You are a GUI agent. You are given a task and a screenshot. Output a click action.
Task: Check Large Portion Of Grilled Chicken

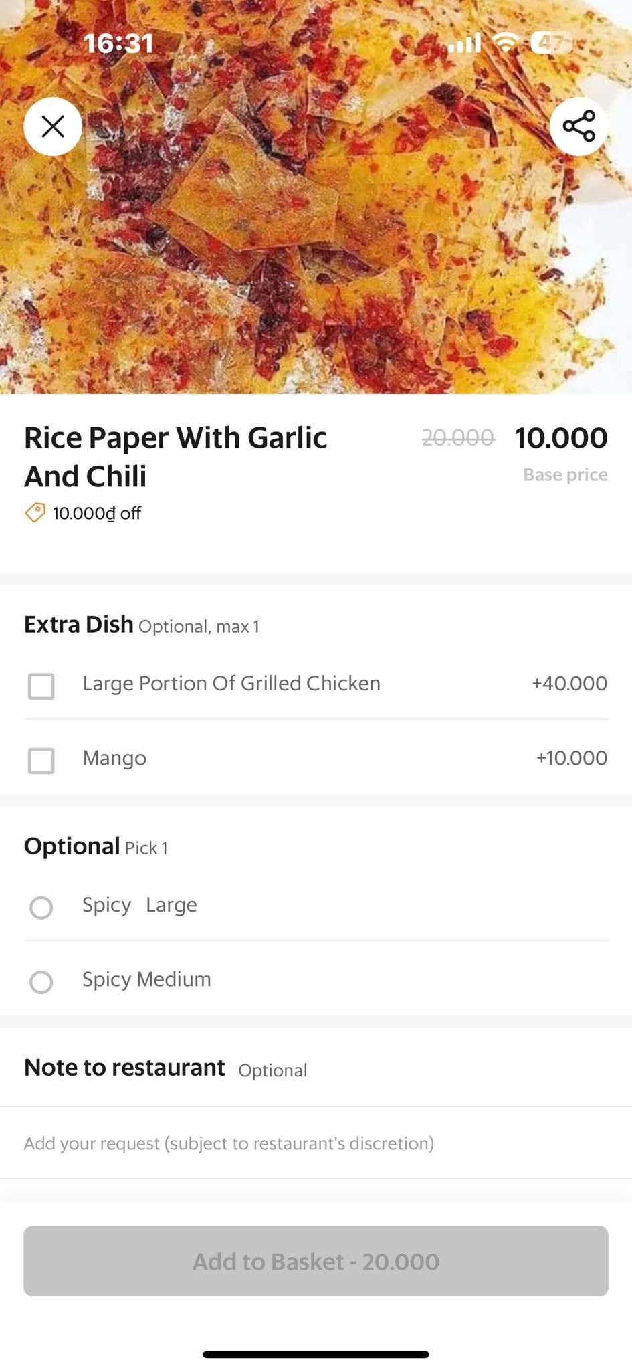(41, 686)
